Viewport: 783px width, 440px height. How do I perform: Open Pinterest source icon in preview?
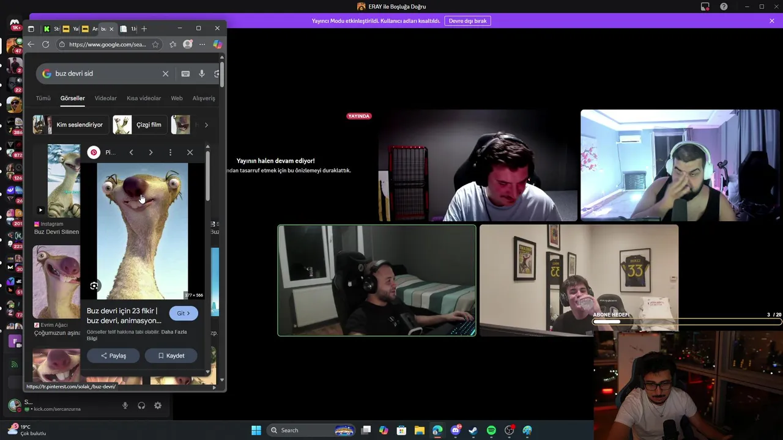pos(94,152)
